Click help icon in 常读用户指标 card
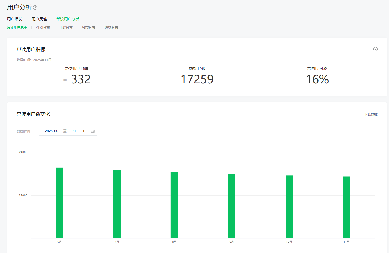The image size is (389, 253). point(375,49)
